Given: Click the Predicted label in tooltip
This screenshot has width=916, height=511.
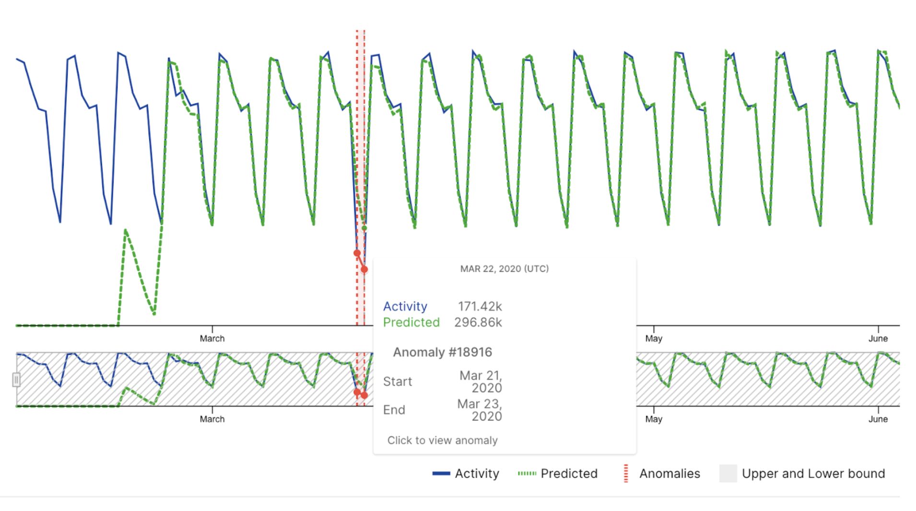Looking at the screenshot, I should coord(411,323).
